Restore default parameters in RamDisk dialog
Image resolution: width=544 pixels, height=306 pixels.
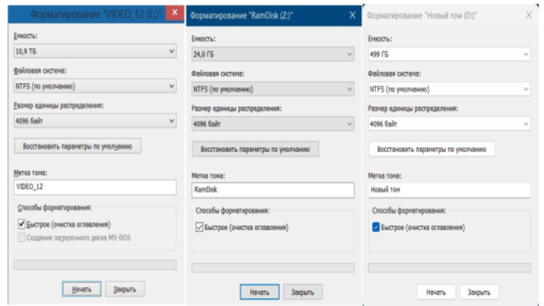tap(255, 150)
